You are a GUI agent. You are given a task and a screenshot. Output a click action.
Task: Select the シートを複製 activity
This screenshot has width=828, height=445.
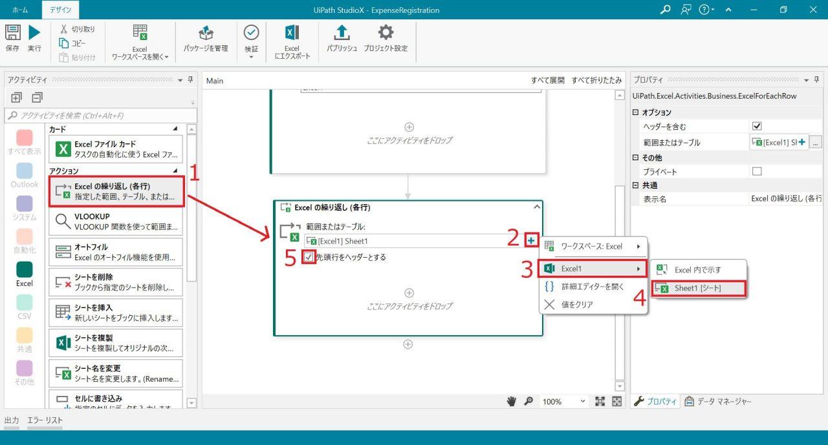(x=116, y=343)
